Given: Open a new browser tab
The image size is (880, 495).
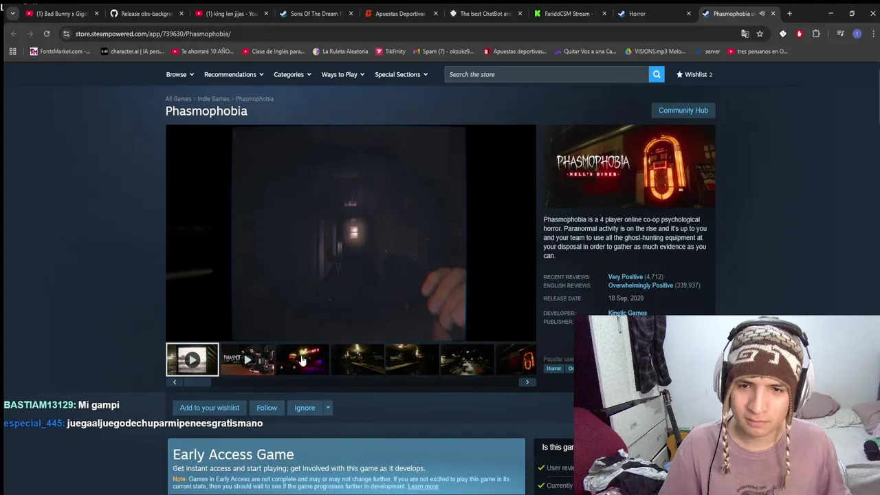Looking at the screenshot, I should [x=789, y=13].
